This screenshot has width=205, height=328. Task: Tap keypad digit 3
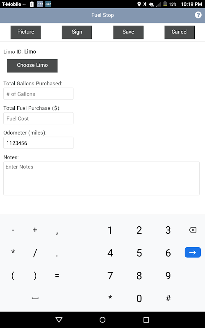168,230
